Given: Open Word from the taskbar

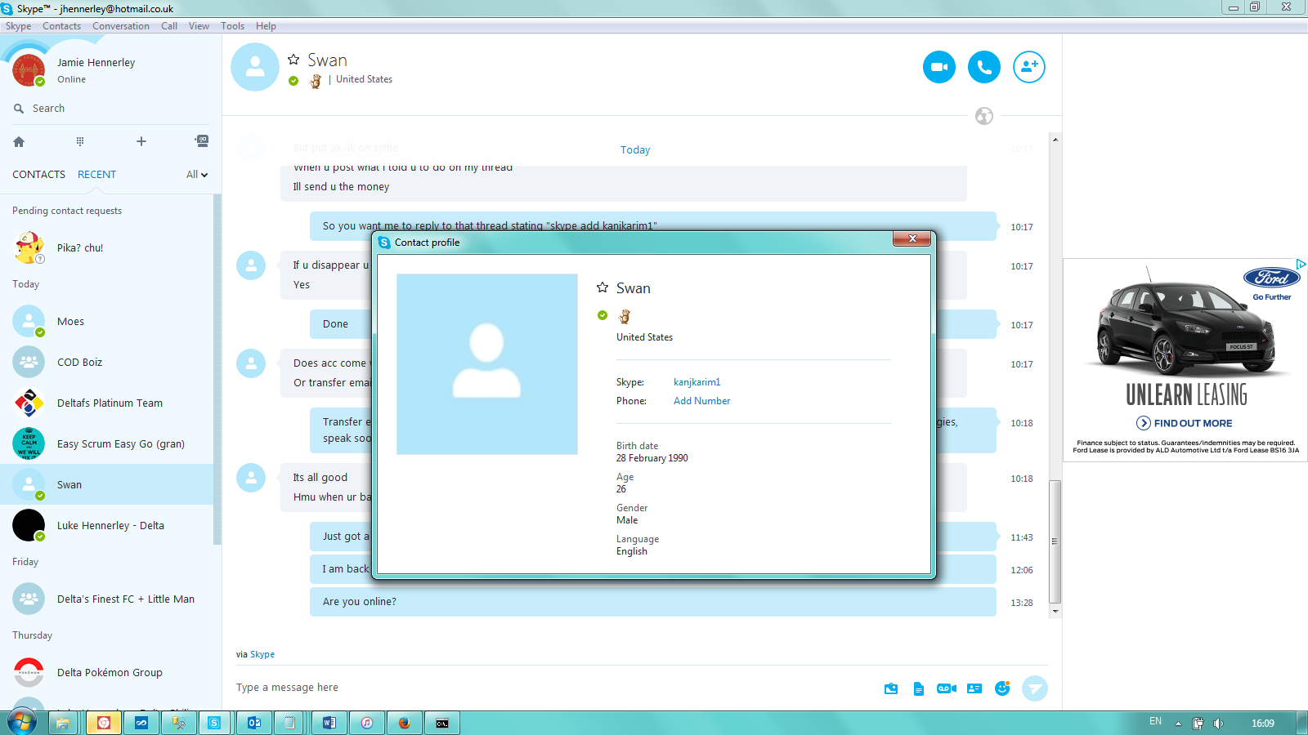Looking at the screenshot, I should (329, 723).
